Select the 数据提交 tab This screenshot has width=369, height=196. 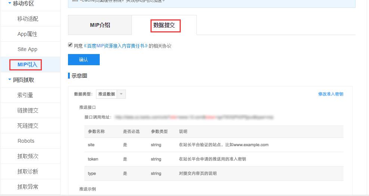164,25
